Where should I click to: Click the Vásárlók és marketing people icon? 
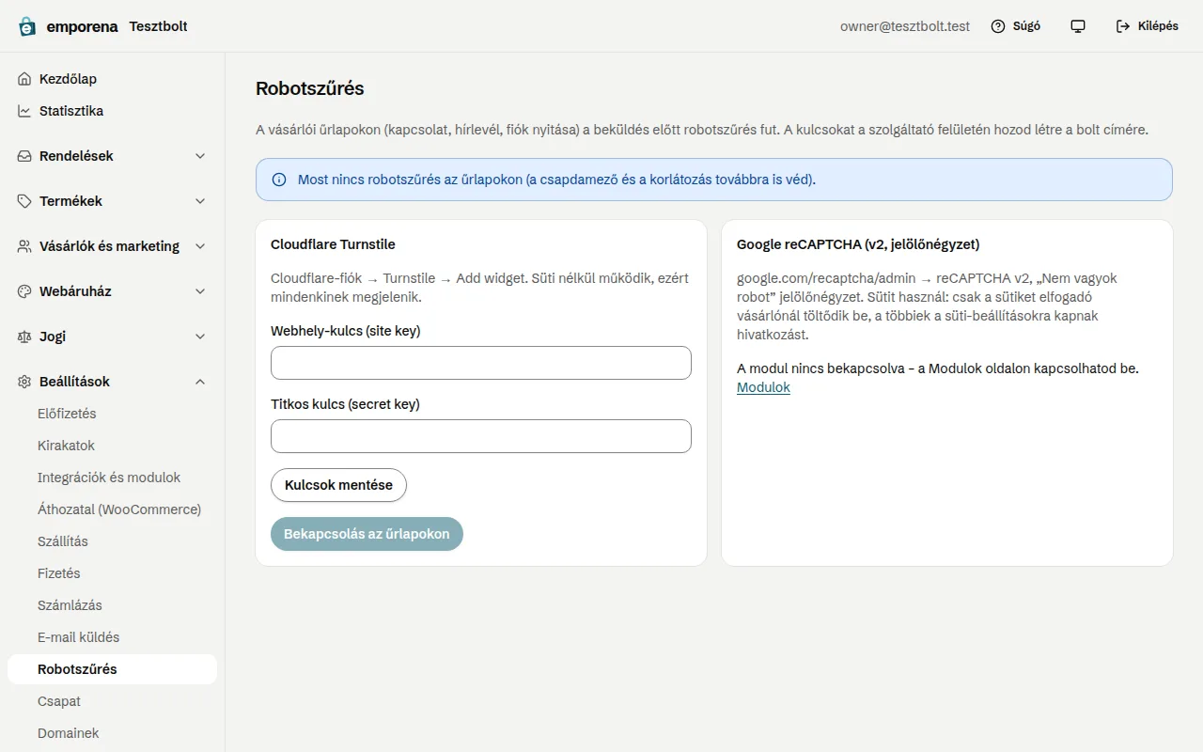click(24, 246)
